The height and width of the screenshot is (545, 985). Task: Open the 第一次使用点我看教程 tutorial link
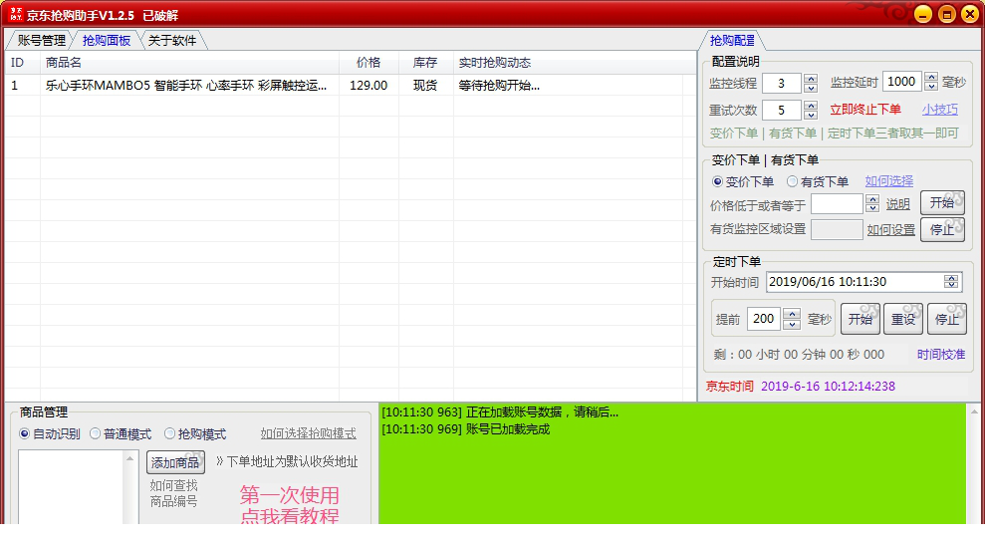click(290, 505)
